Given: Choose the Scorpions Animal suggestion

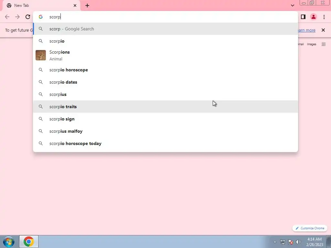Looking at the screenshot, I should click(x=165, y=55).
